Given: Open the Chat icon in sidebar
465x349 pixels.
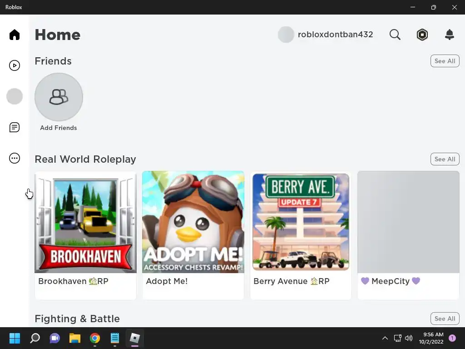Looking at the screenshot, I should [14, 127].
